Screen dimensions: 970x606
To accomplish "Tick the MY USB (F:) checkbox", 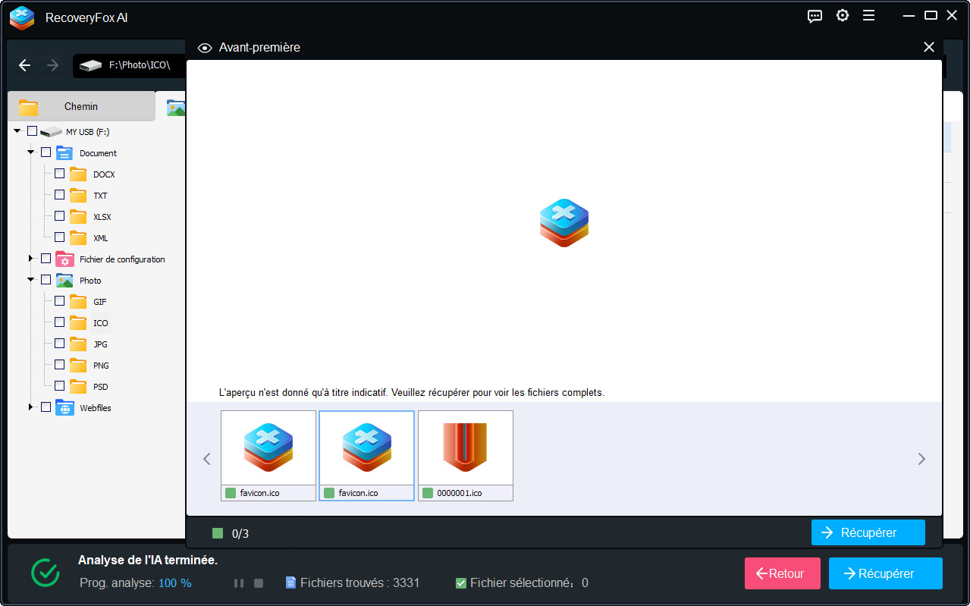I will 32,131.
